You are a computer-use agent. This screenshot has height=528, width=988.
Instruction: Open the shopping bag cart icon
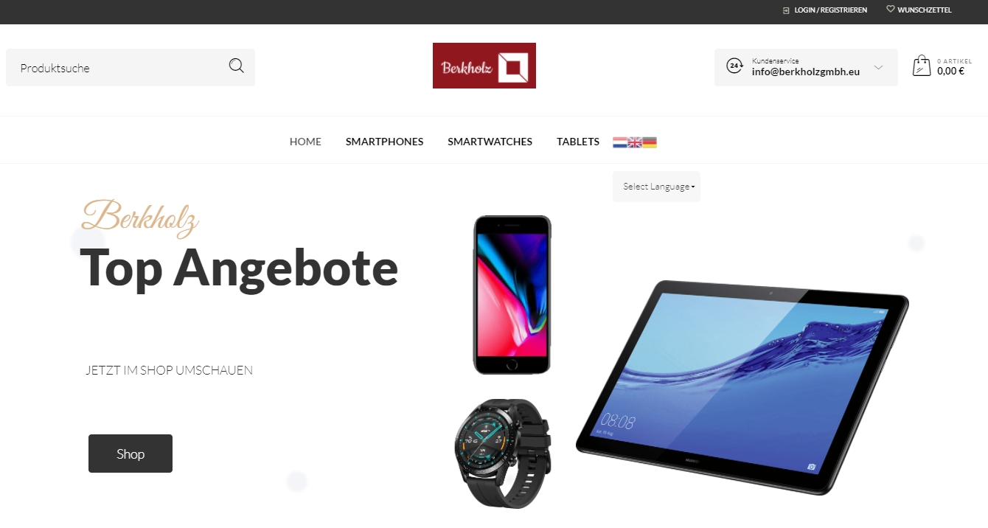click(x=922, y=66)
